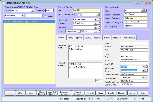Screen dimensions: 153x102
Task: Open the Title dropdown showing Mr
Action: 142,10
